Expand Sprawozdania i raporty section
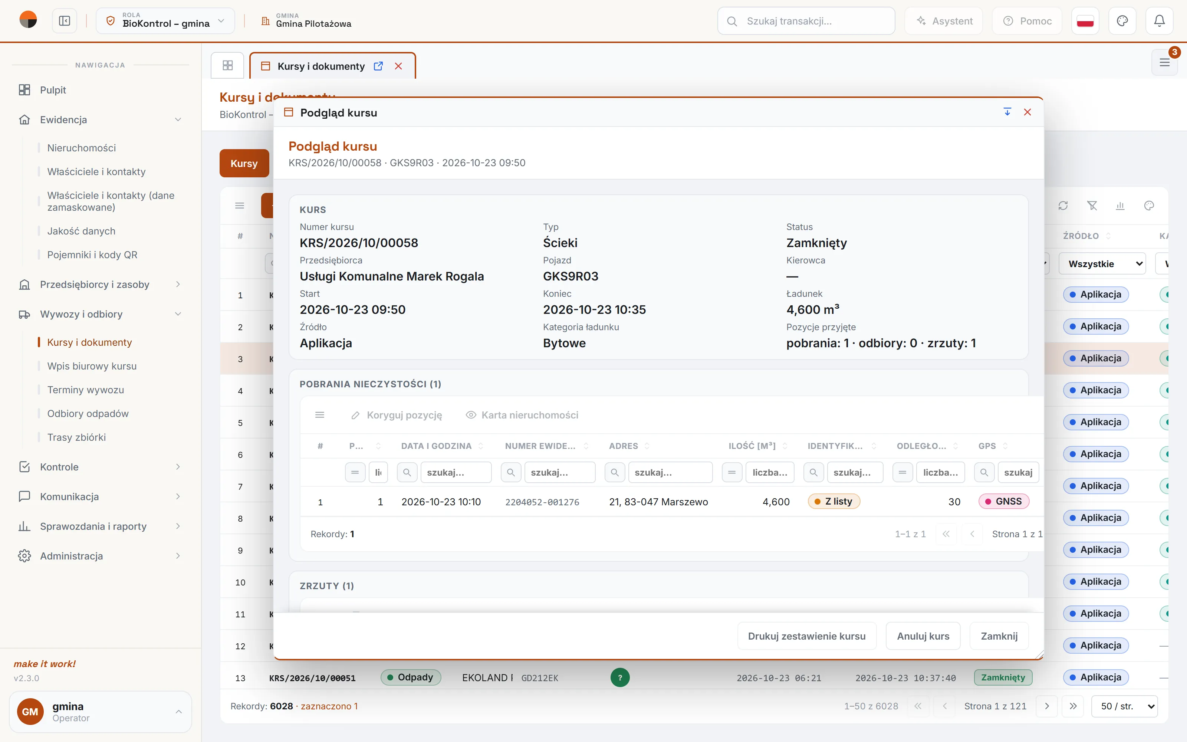This screenshot has height=742, width=1187. (x=100, y=526)
